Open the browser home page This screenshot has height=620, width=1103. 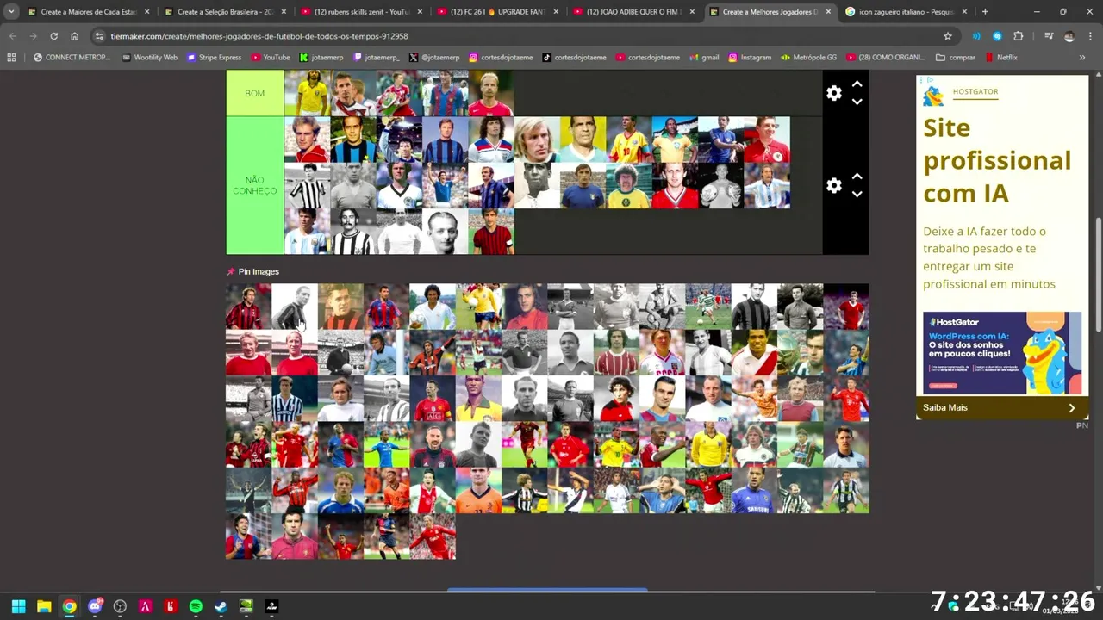[75, 36]
